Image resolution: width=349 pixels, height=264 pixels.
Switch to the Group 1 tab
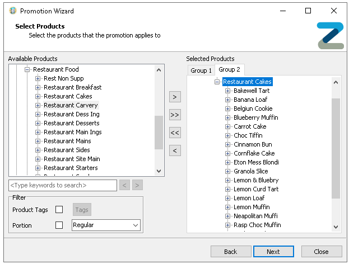(201, 70)
